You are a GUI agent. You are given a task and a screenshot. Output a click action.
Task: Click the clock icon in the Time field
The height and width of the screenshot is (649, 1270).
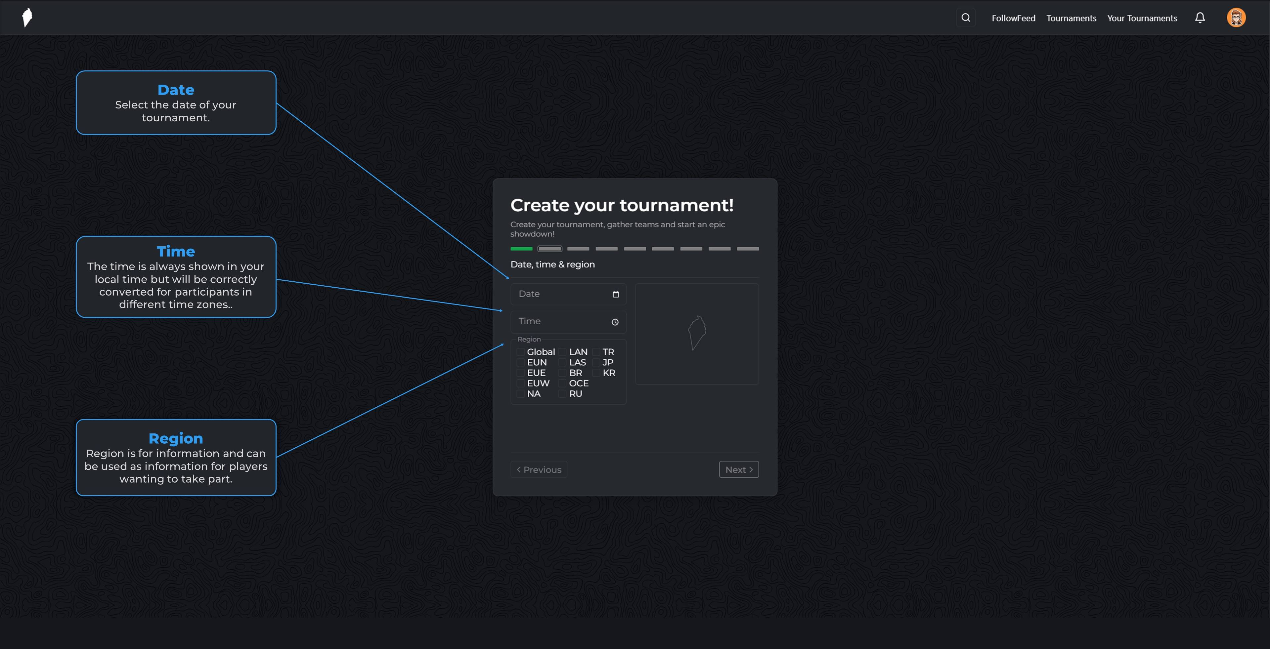[615, 322]
